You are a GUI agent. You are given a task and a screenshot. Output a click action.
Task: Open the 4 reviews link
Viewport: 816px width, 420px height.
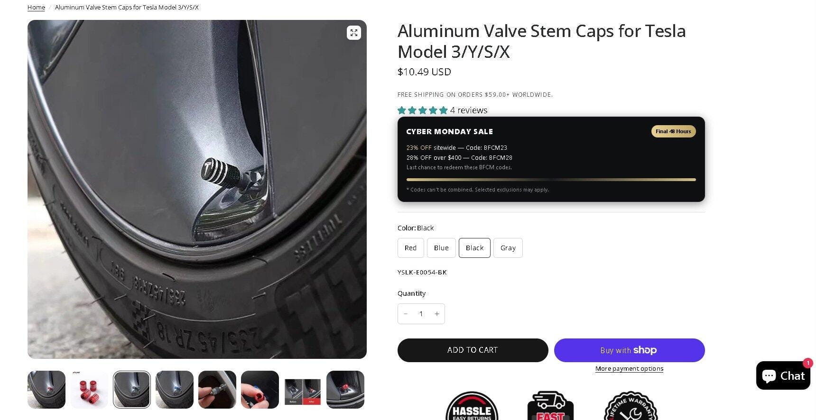469,110
